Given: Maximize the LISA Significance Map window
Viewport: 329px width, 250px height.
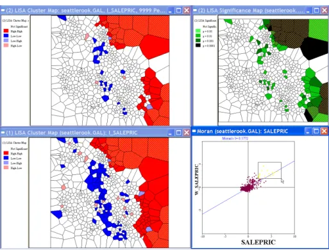Looking at the screenshot, I should point(316,10).
